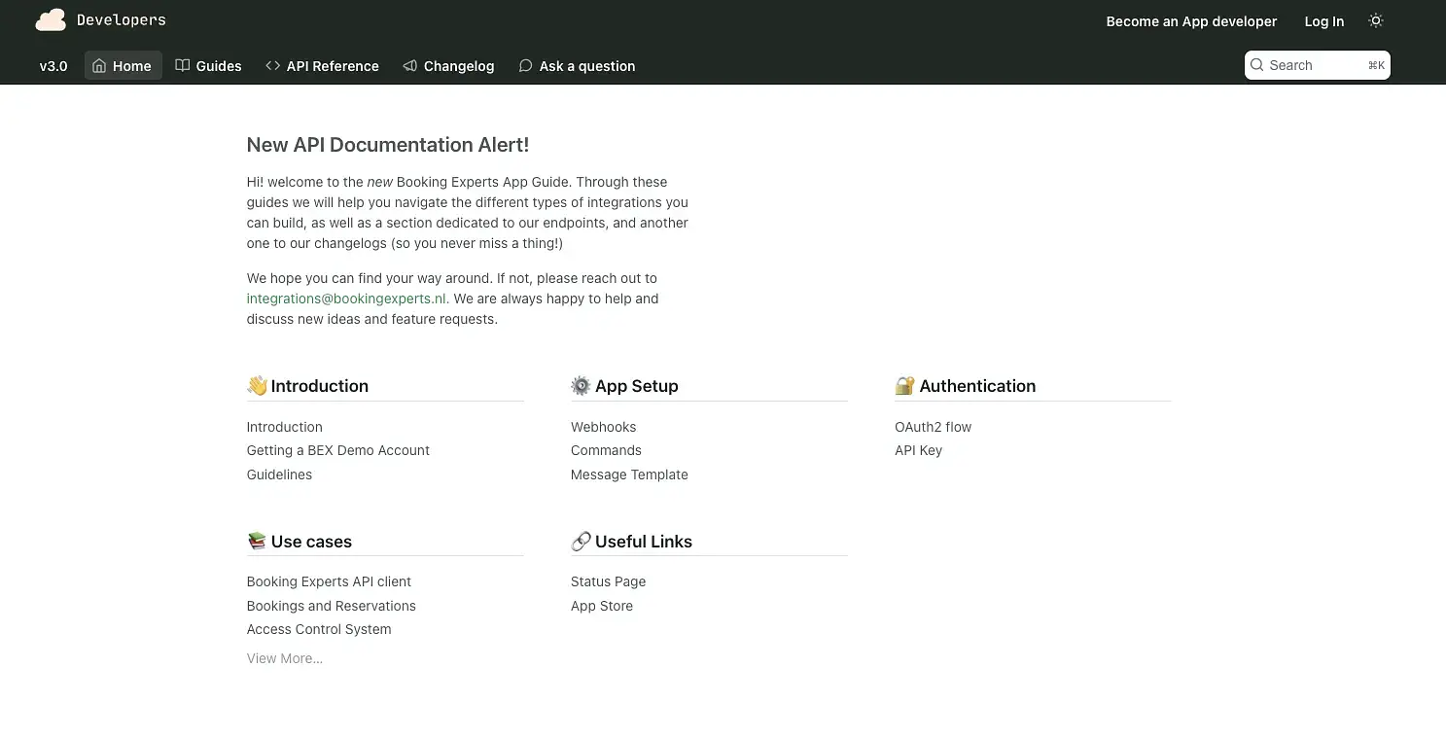Open Getting a BEX Demo Account

click(x=337, y=450)
